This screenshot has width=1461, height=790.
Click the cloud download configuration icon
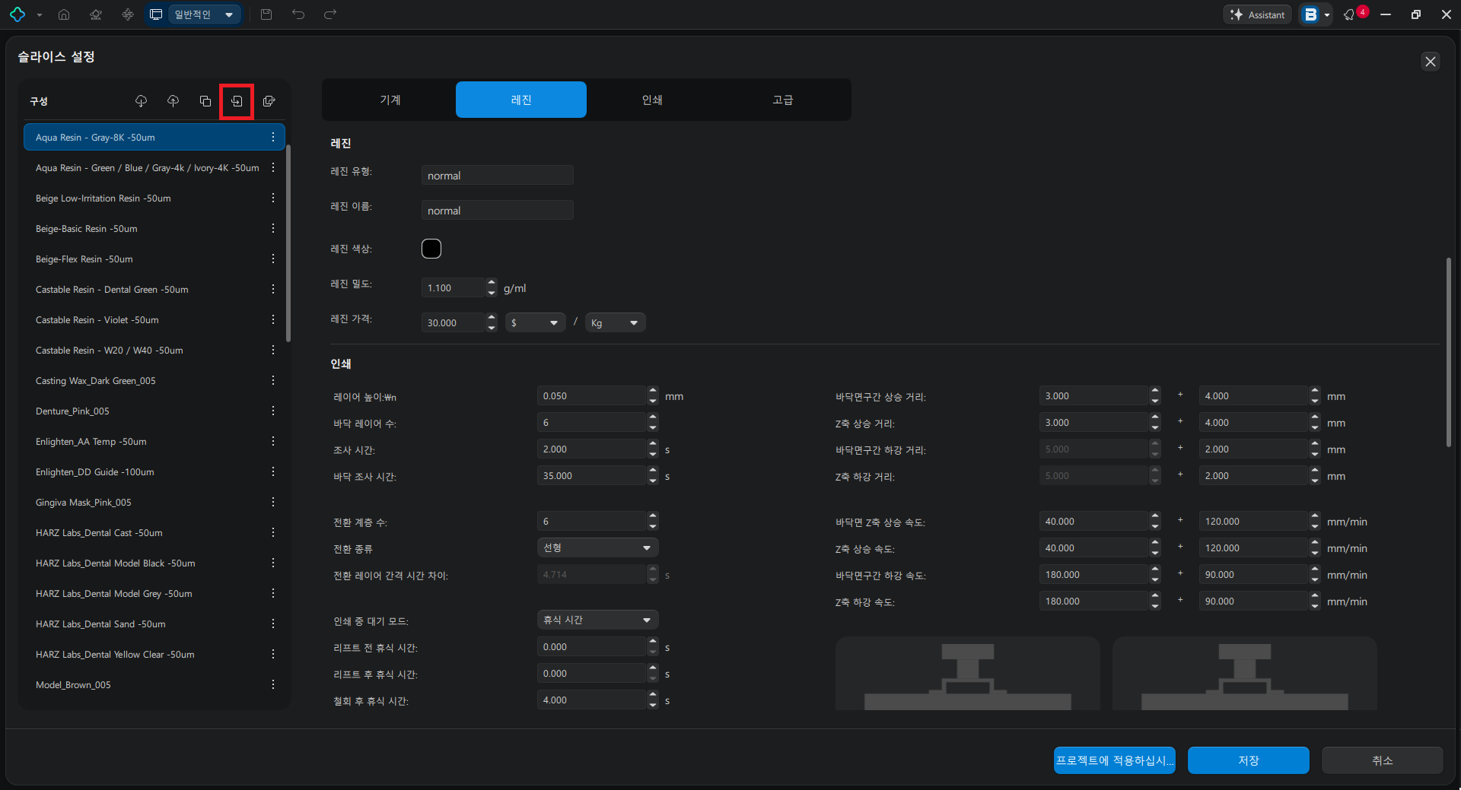click(x=141, y=101)
